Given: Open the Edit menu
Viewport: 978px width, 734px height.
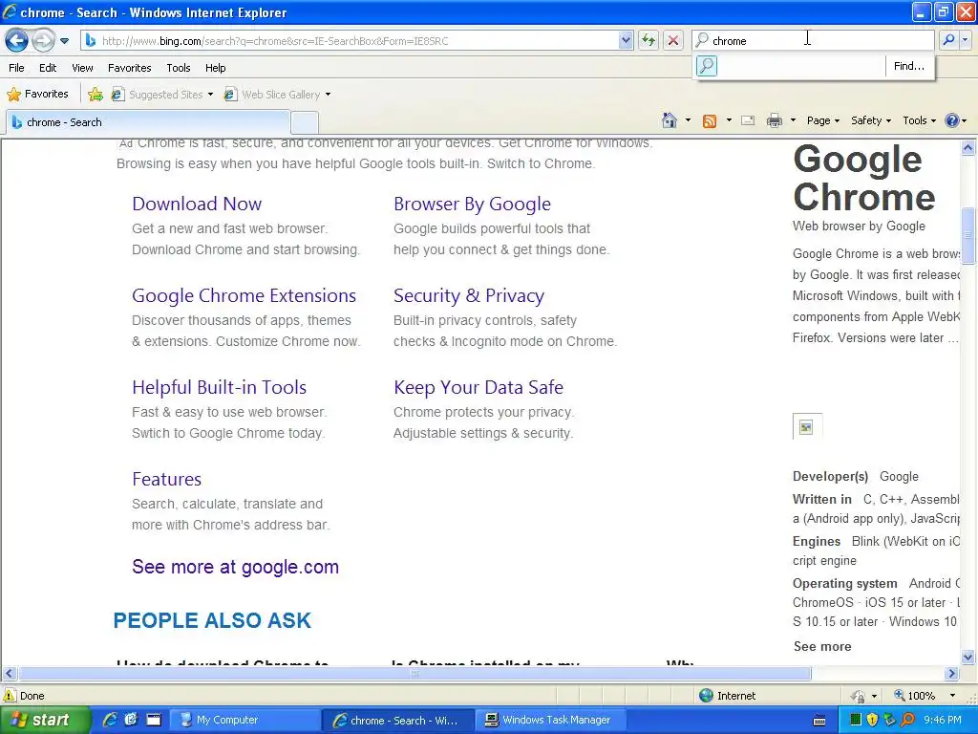Looking at the screenshot, I should (x=48, y=68).
